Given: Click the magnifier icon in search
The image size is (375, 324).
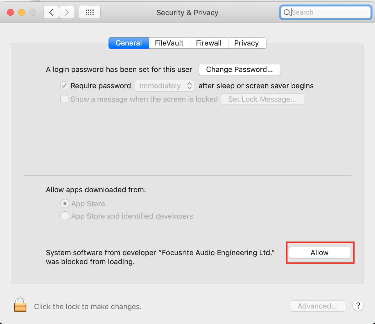Looking at the screenshot, I should (287, 12).
